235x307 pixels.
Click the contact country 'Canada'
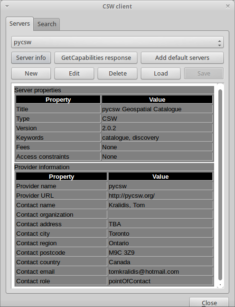coord(120,262)
